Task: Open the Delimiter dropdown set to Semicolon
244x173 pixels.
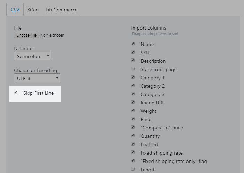Action: click(x=33, y=56)
